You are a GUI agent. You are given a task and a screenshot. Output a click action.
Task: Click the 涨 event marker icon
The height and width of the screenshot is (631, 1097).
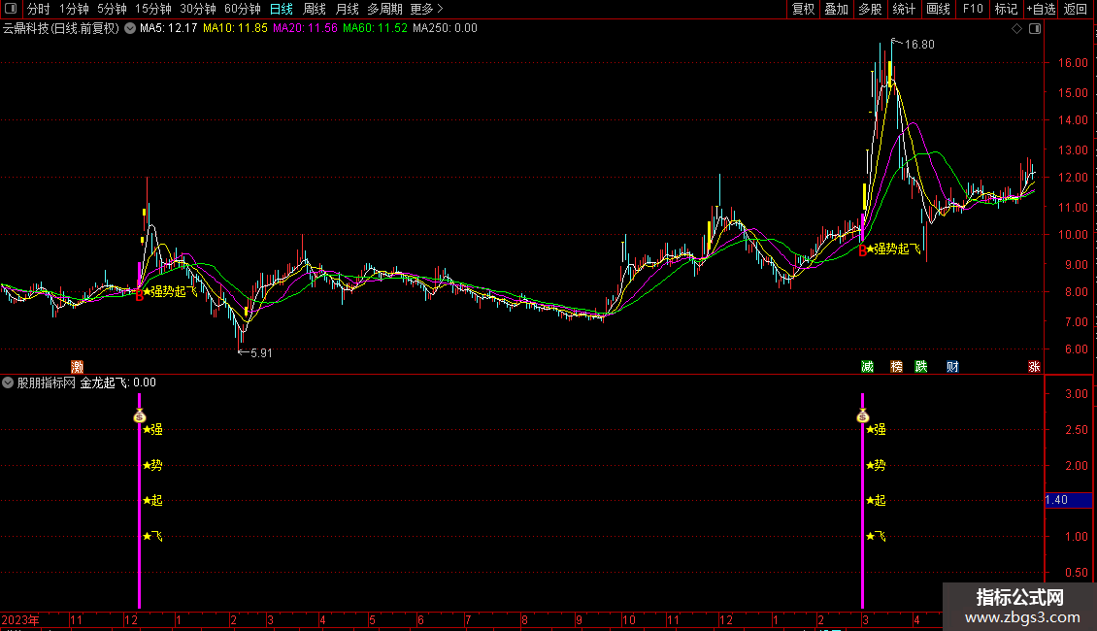point(1034,367)
